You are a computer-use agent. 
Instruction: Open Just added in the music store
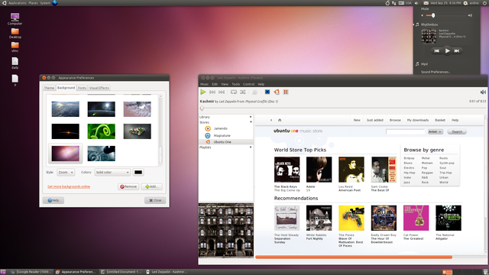tap(375, 120)
